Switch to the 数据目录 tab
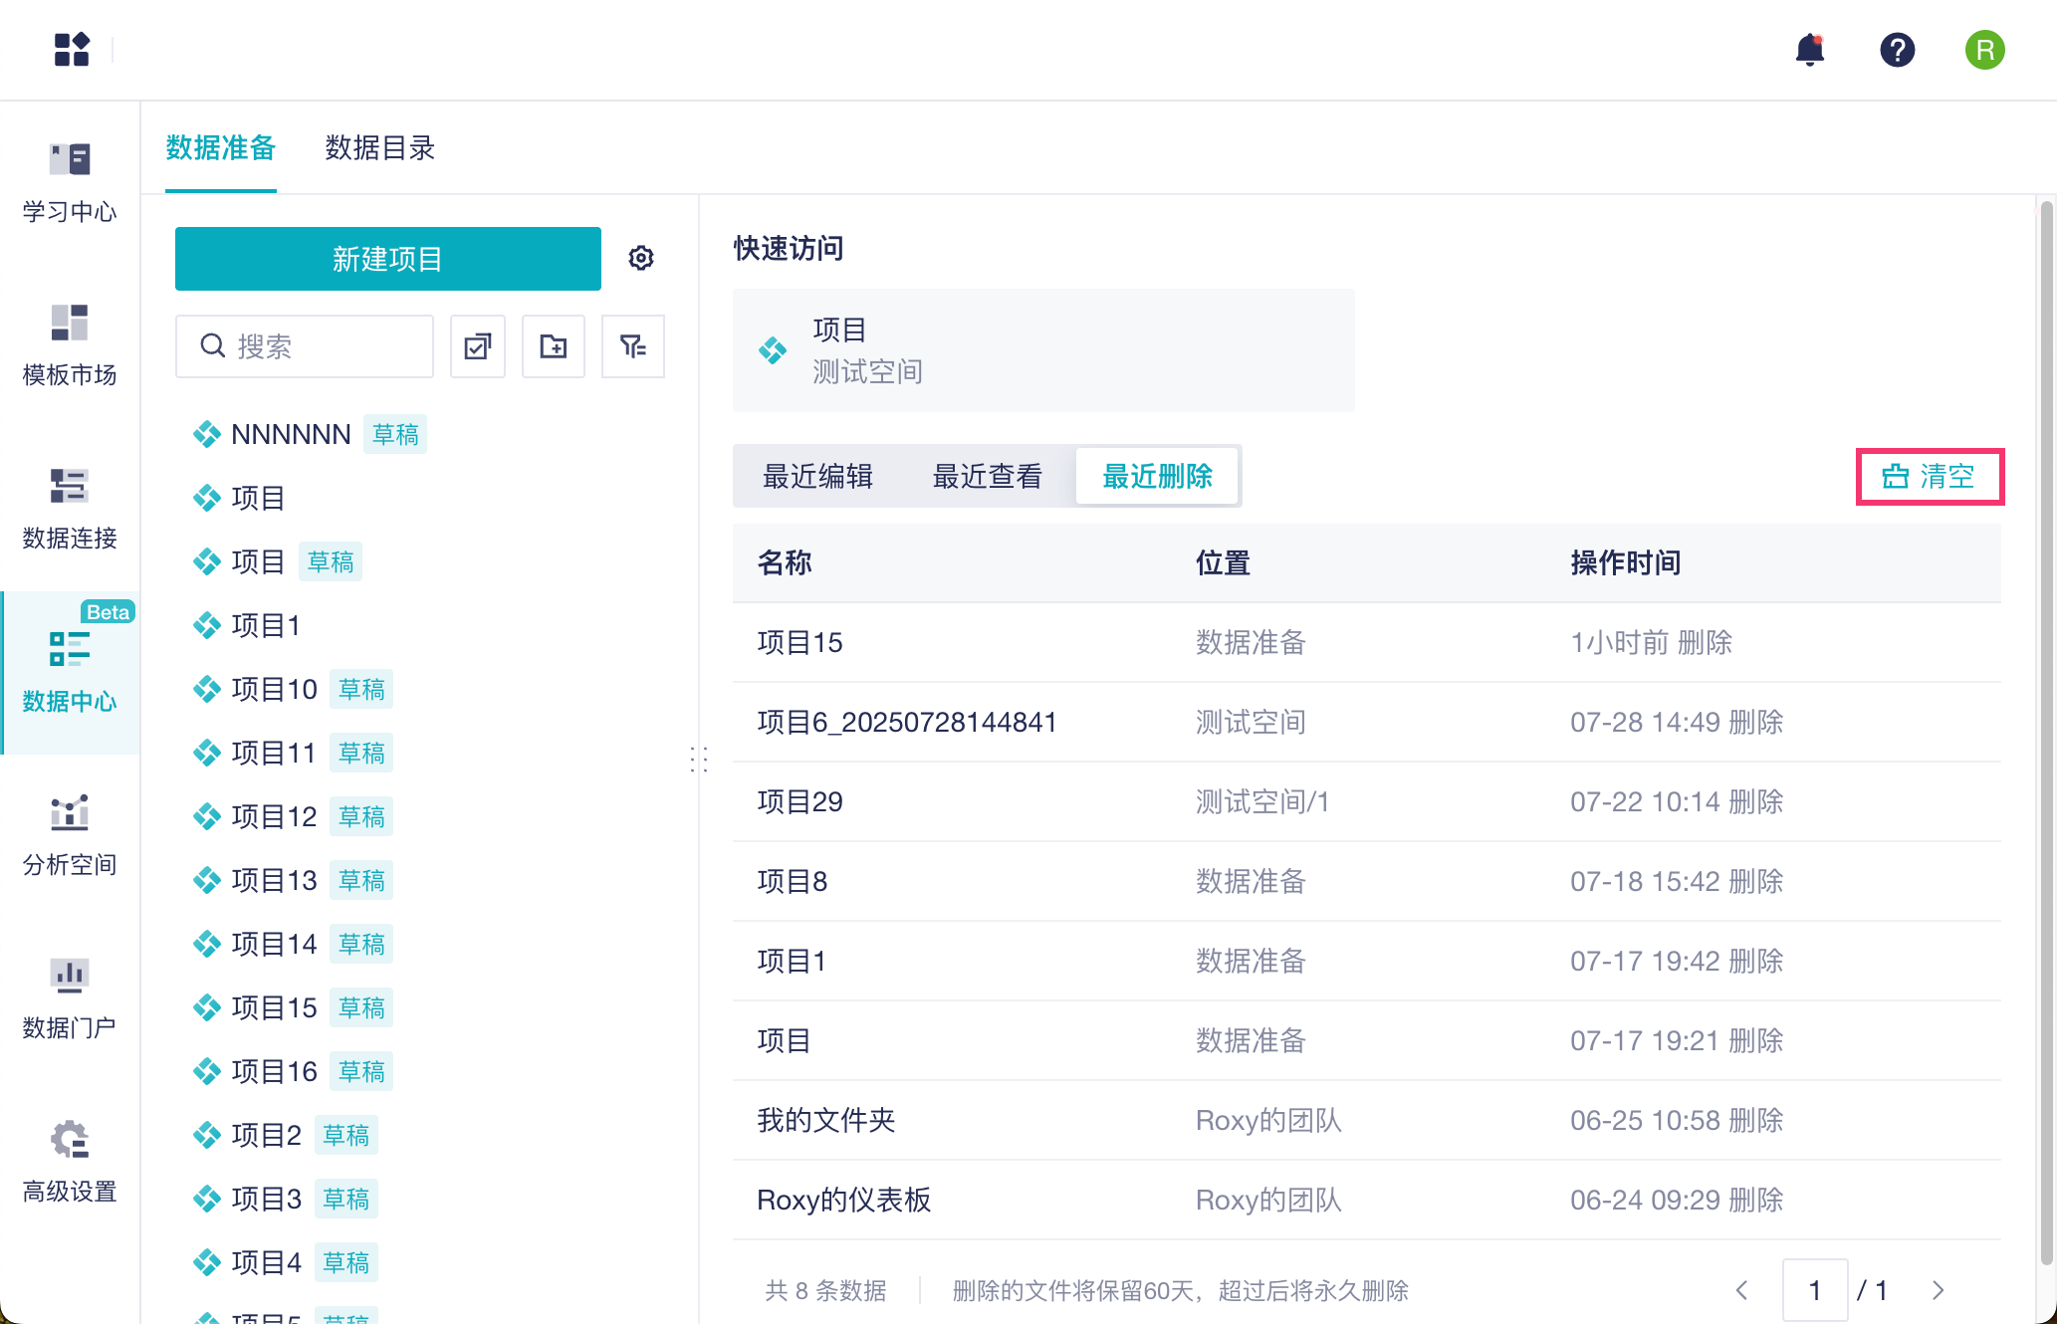2057x1324 pixels. [x=379, y=148]
